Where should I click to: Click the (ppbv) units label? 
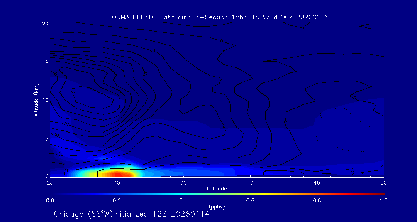(217, 207)
